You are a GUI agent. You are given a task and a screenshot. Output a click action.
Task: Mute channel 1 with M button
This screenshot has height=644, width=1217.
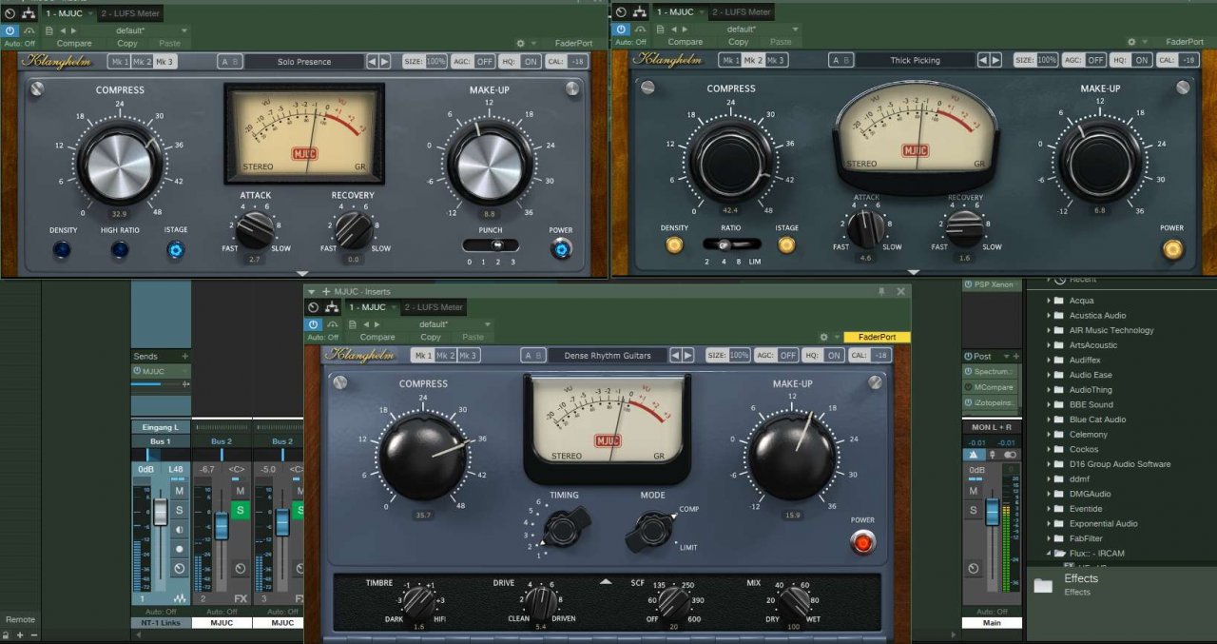178,491
